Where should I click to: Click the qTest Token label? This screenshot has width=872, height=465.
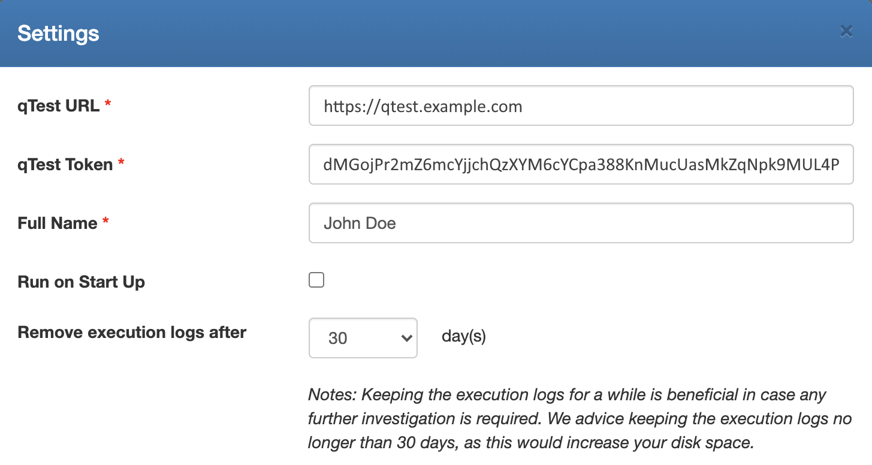(65, 164)
